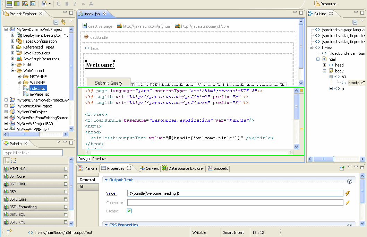367x237 pixels.
Task: Click the Link with Editor icon in Project Explorer
Action: (x=63, y=22)
